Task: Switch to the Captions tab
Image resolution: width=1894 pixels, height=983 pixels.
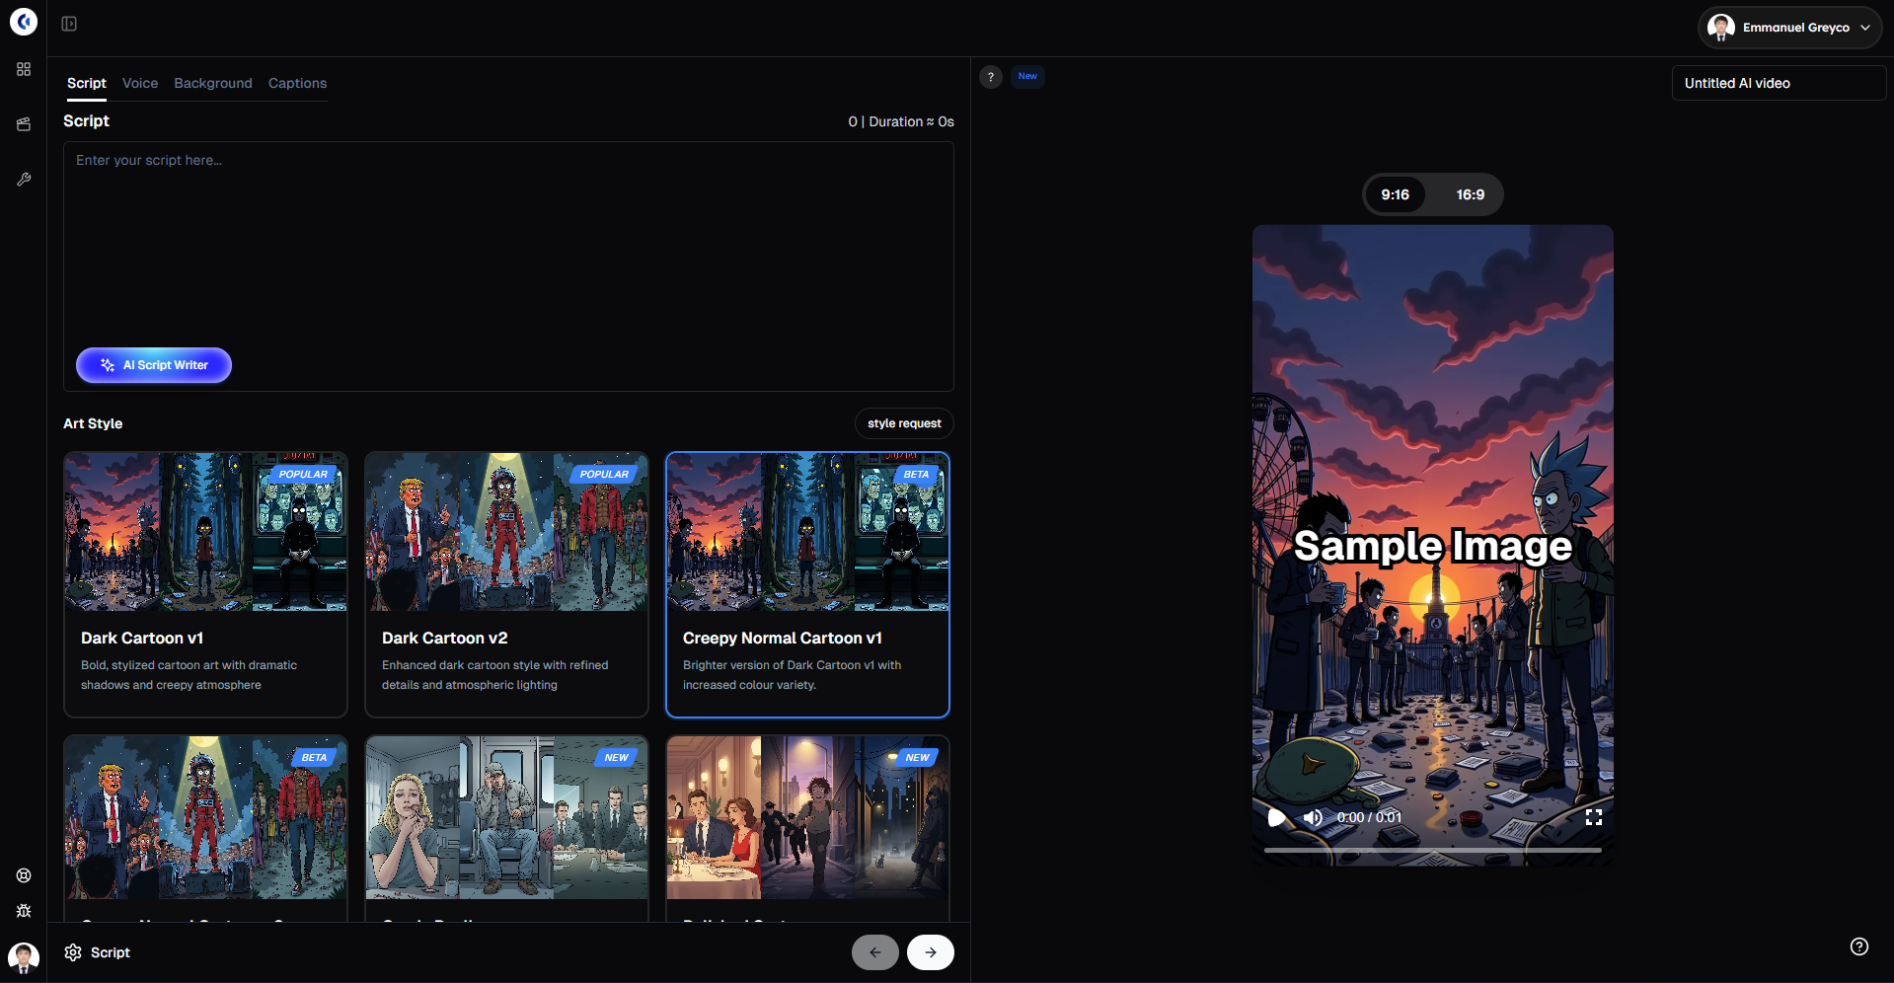Action: [297, 84]
